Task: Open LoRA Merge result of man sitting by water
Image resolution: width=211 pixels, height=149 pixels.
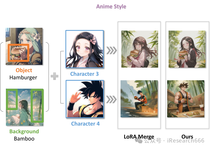Action: pos(139,99)
